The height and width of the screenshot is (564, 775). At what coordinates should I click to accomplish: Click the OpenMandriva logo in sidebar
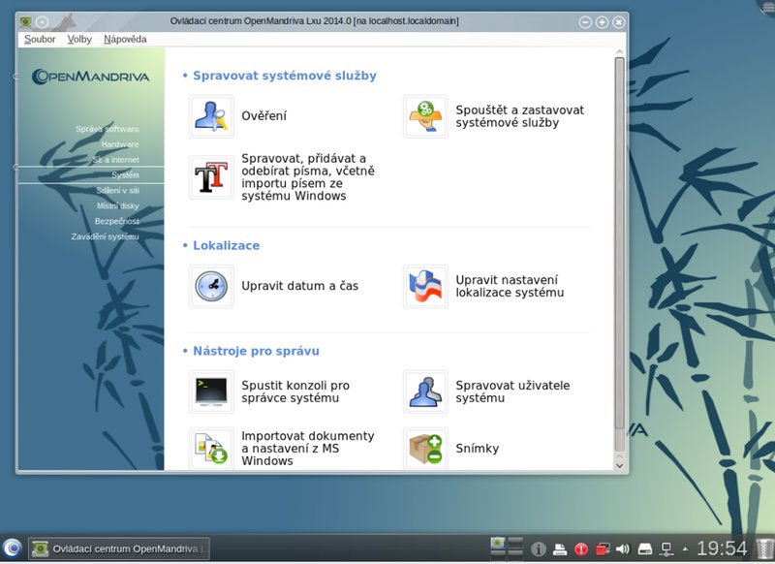tap(90, 77)
